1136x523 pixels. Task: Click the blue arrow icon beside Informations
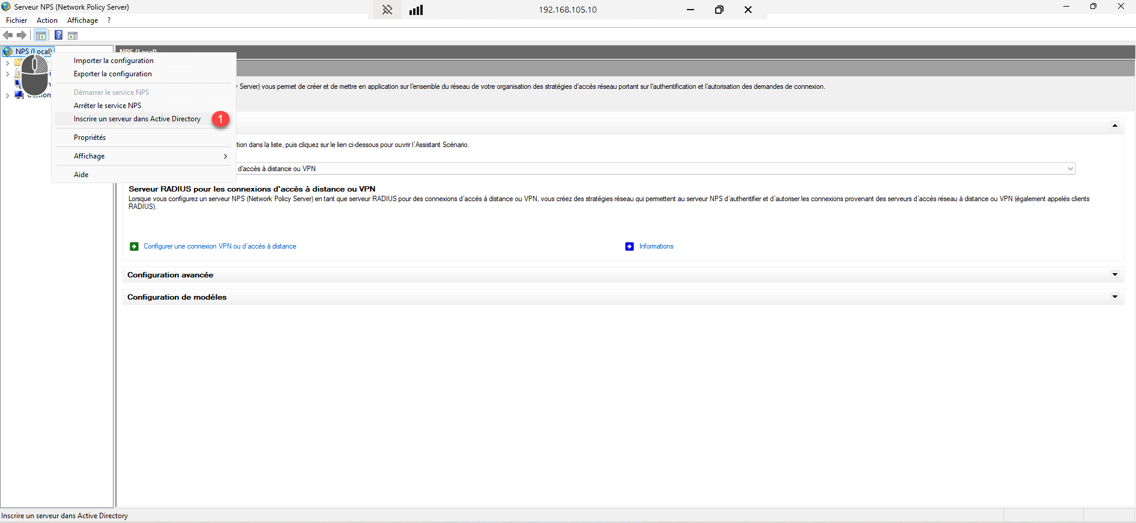[x=629, y=246]
